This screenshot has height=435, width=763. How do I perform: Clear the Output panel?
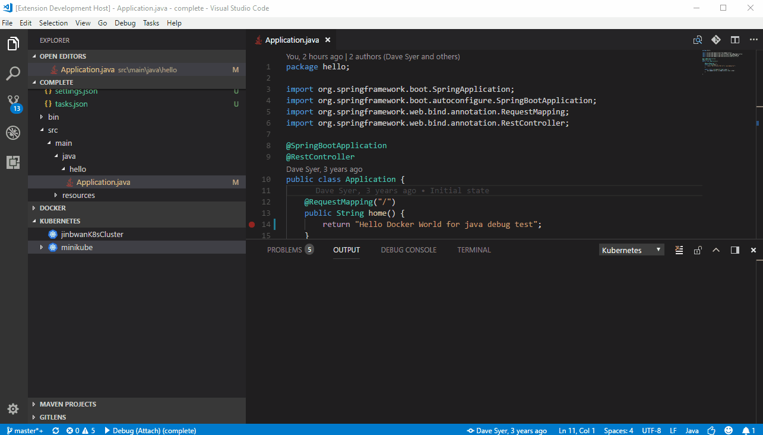pos(679,250)
